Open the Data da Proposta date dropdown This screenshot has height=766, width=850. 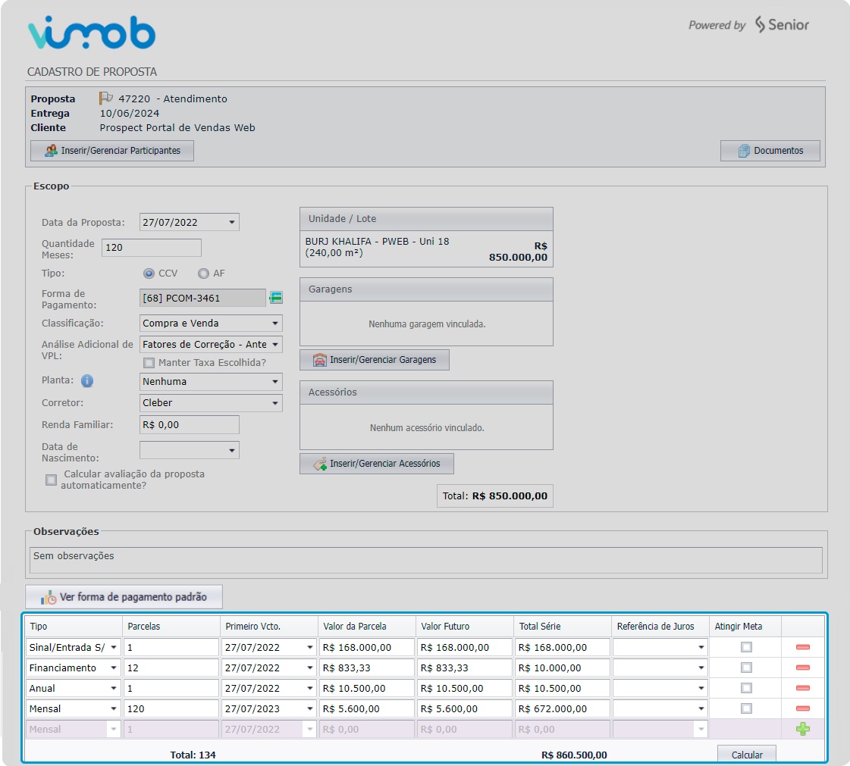[x=232, y=222]
